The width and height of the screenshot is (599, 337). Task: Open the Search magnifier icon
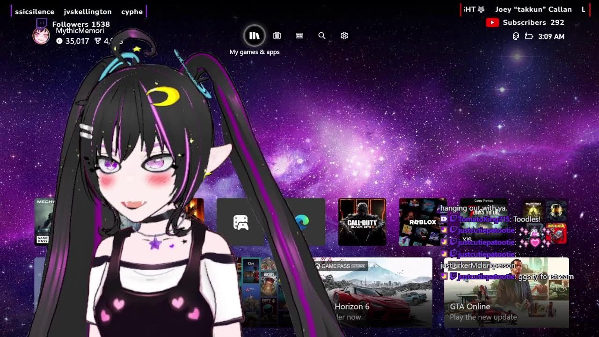[x=322, y=36]
